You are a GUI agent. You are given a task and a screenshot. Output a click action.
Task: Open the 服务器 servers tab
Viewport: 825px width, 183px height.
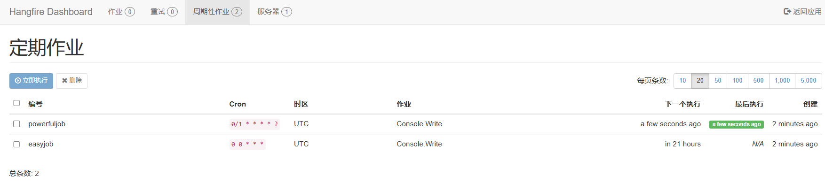coord(274,12)
